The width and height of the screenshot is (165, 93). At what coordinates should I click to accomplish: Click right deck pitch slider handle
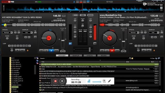tap(123, 41)
